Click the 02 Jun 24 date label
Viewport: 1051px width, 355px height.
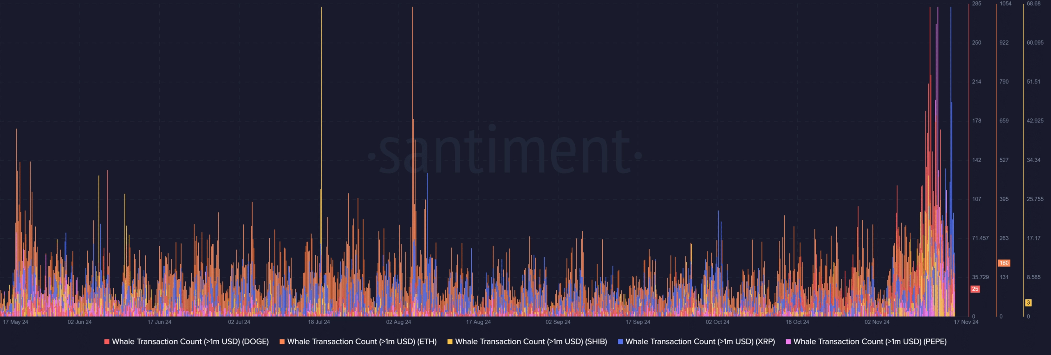pos(80,322)
